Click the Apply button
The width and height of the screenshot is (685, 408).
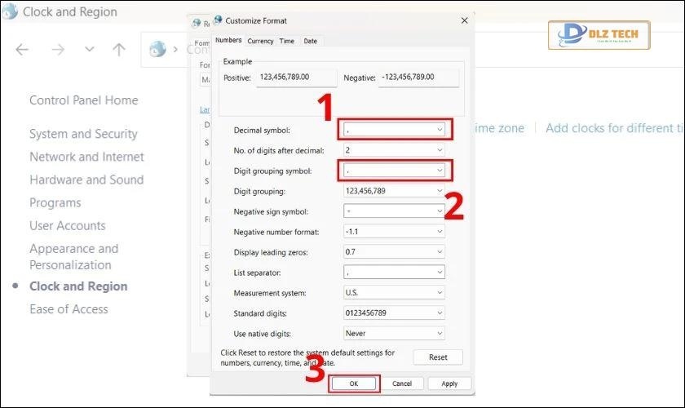pyautogui.click(x=449, y=383)
